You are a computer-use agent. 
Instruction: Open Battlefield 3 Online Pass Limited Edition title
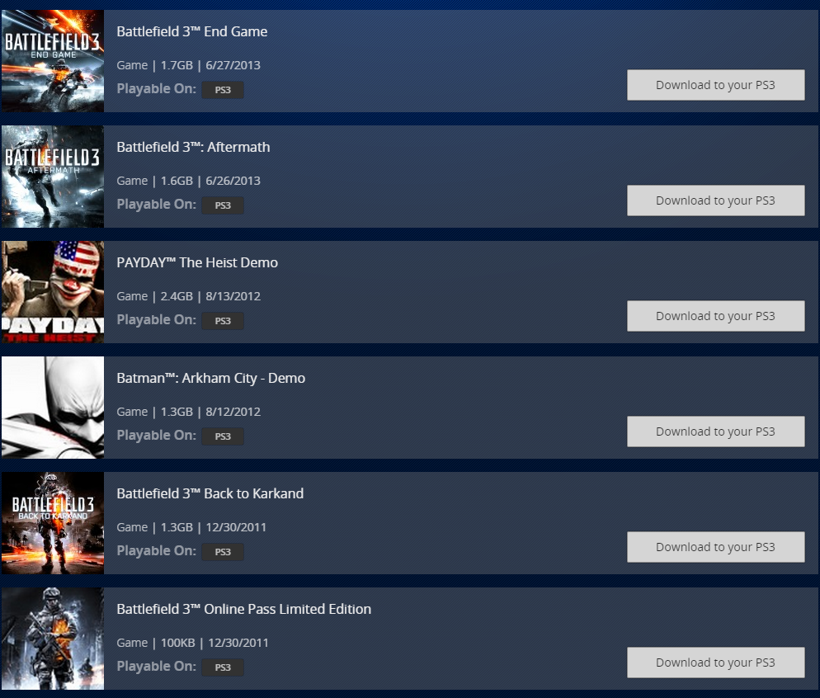[243, 609]
